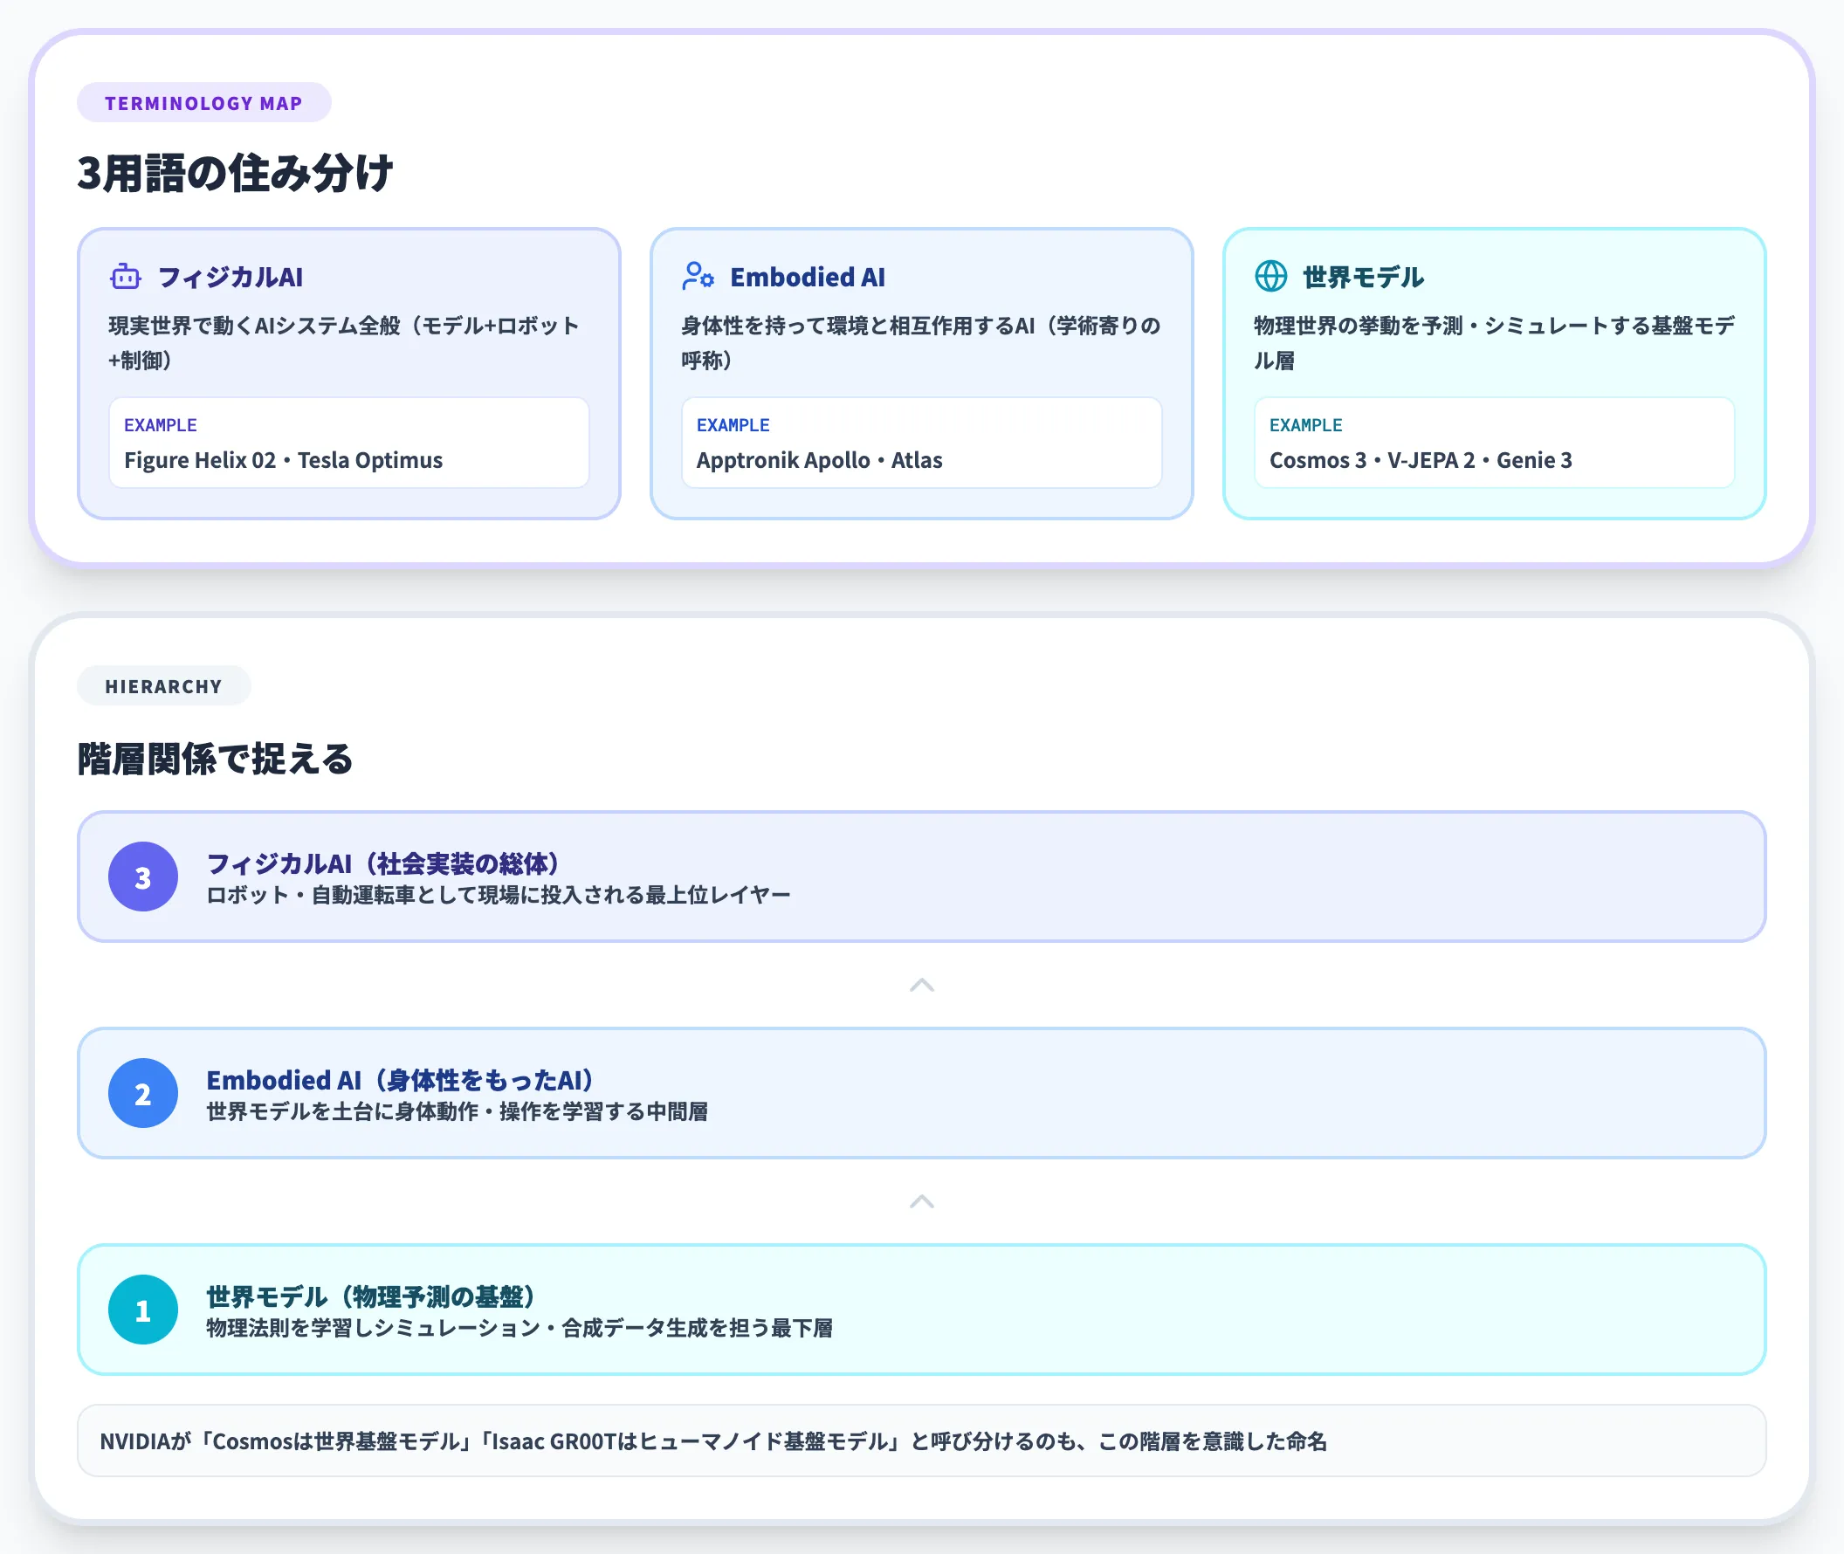
Task: Select the heading 階層関係で捉える
Action: point(215,759)
